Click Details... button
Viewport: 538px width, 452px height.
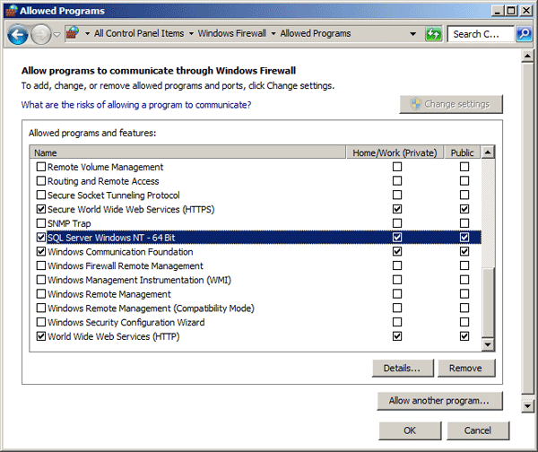pos(403,368)
